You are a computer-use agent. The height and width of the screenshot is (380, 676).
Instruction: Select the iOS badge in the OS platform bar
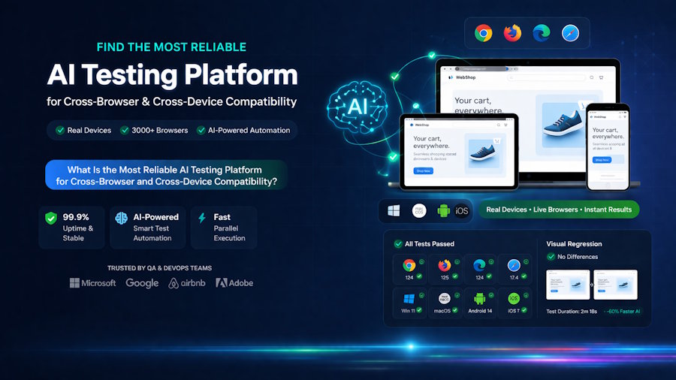[x=462, y=211]
